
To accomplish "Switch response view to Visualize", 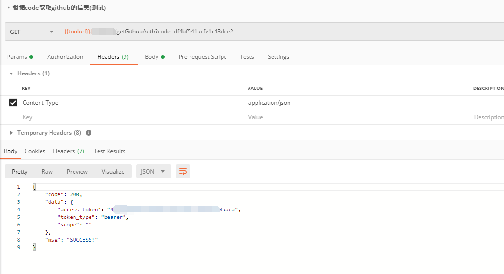I will 113,172.
